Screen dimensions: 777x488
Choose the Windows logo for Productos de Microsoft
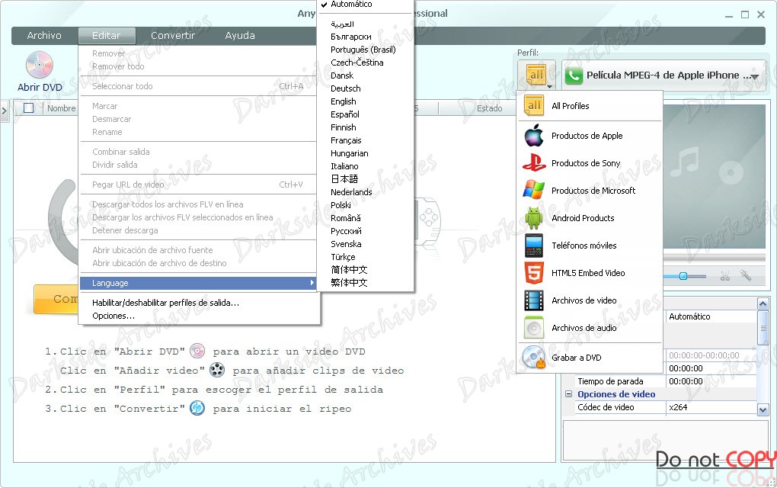(534, 190)
